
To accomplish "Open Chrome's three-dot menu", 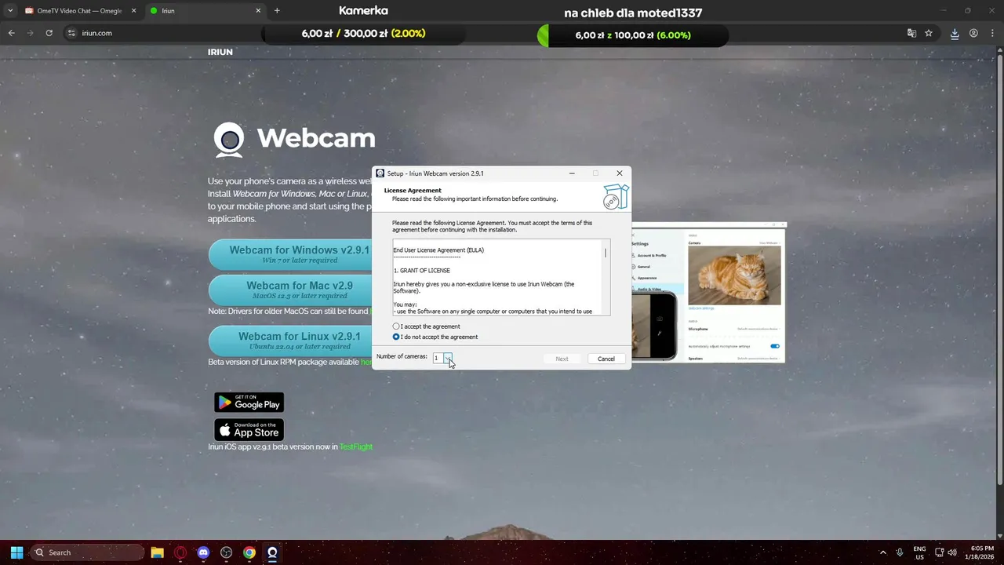I will pos(992,33).
